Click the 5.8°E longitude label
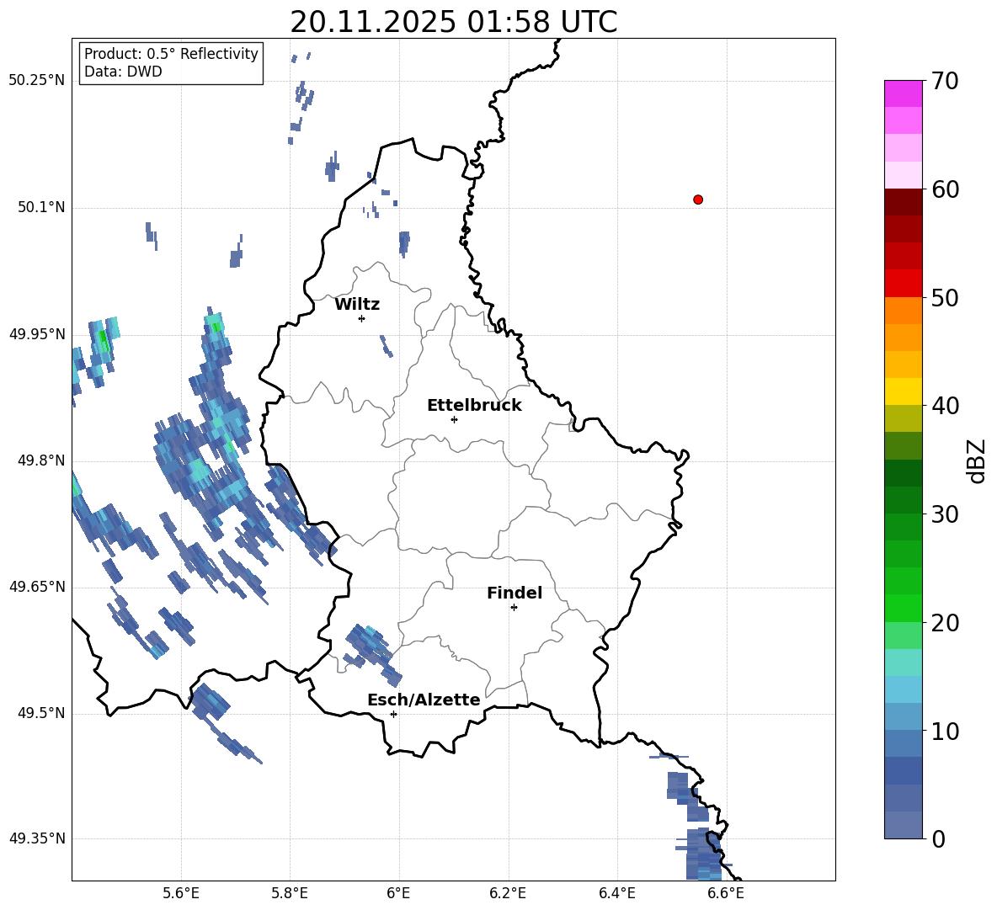The image size is (997, 910). [290, 893]
